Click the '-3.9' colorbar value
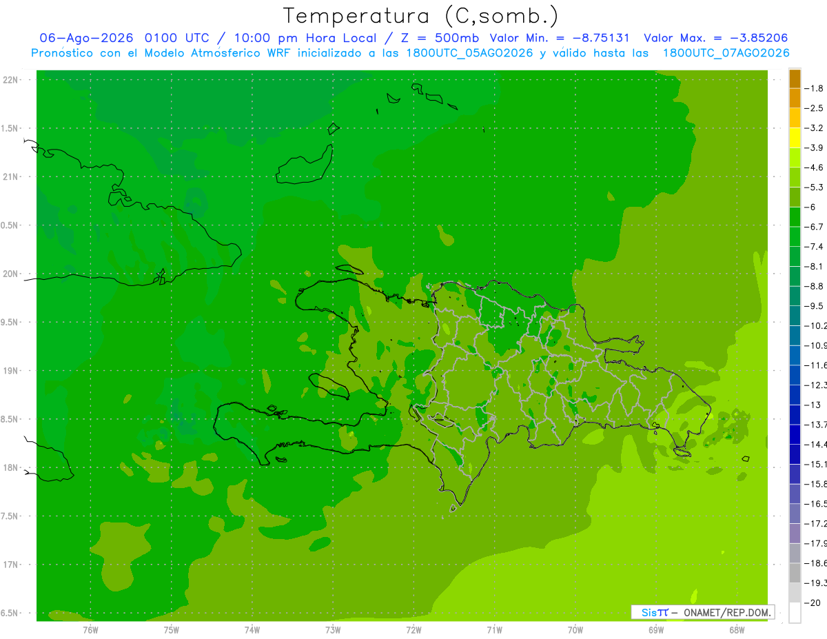Screen dimensions: 827x639 pyautogui.click(x=814, y=148)
